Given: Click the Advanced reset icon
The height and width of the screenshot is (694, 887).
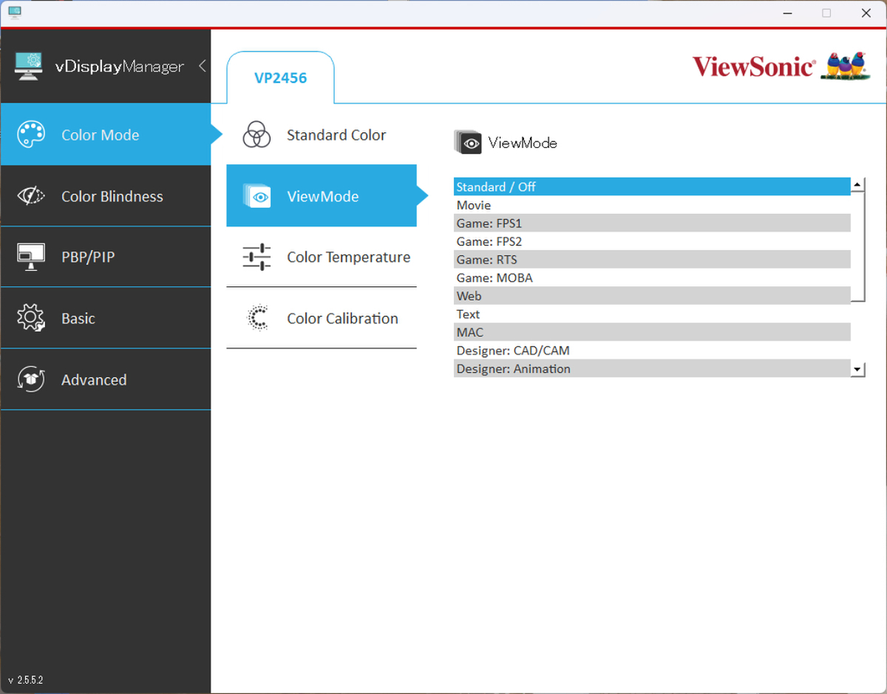Looking at the screenshot, I should pyautogui.click(x=31, y=380).
